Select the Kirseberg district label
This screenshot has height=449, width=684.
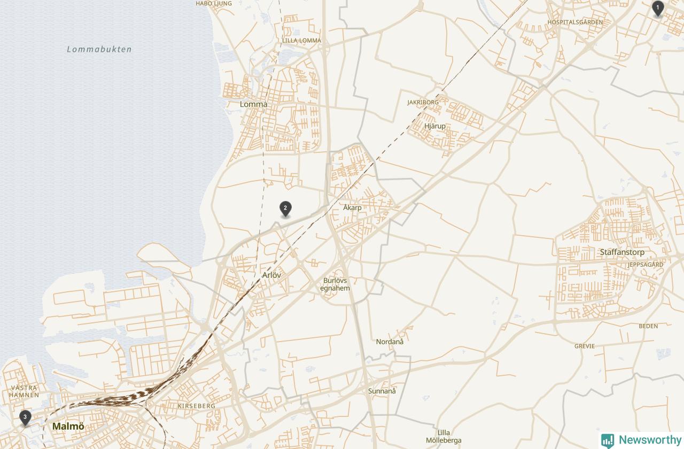coord(197,406)
